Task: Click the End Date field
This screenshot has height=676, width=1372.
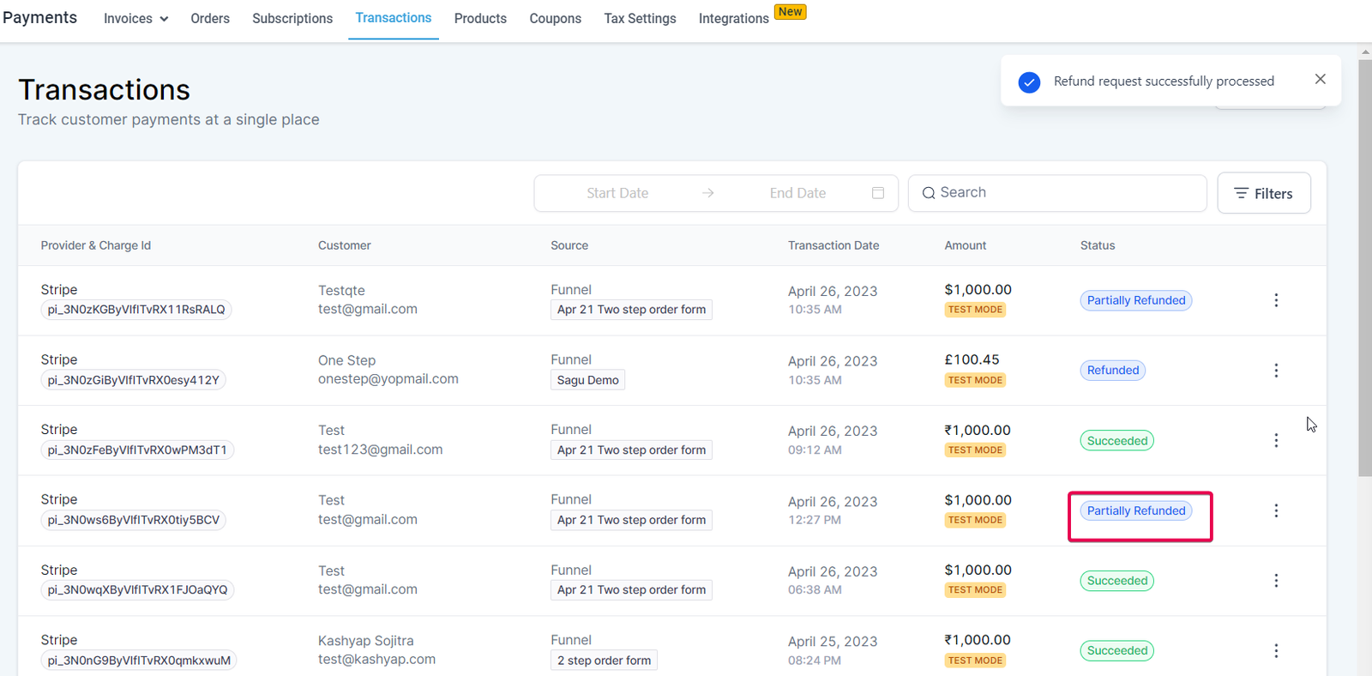Action: click(x=797, y=193)
